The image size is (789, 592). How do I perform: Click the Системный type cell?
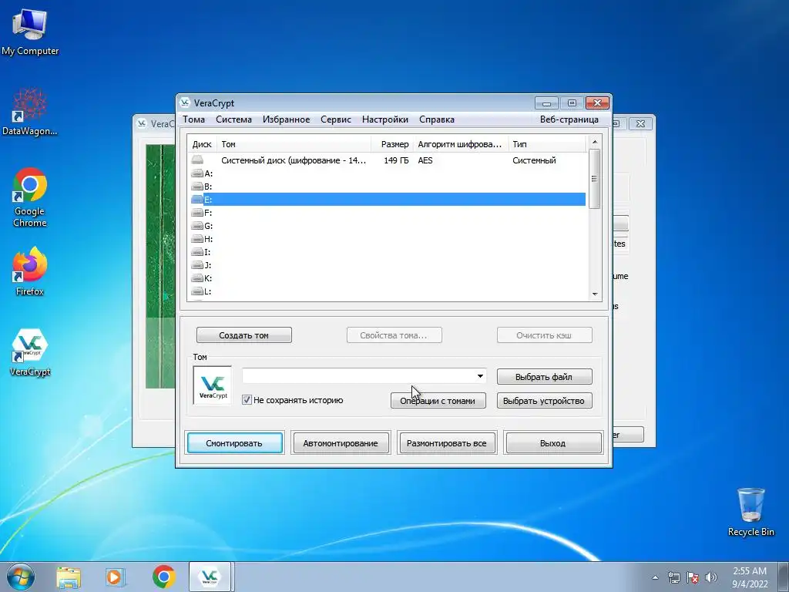click(x=534, y=160)
